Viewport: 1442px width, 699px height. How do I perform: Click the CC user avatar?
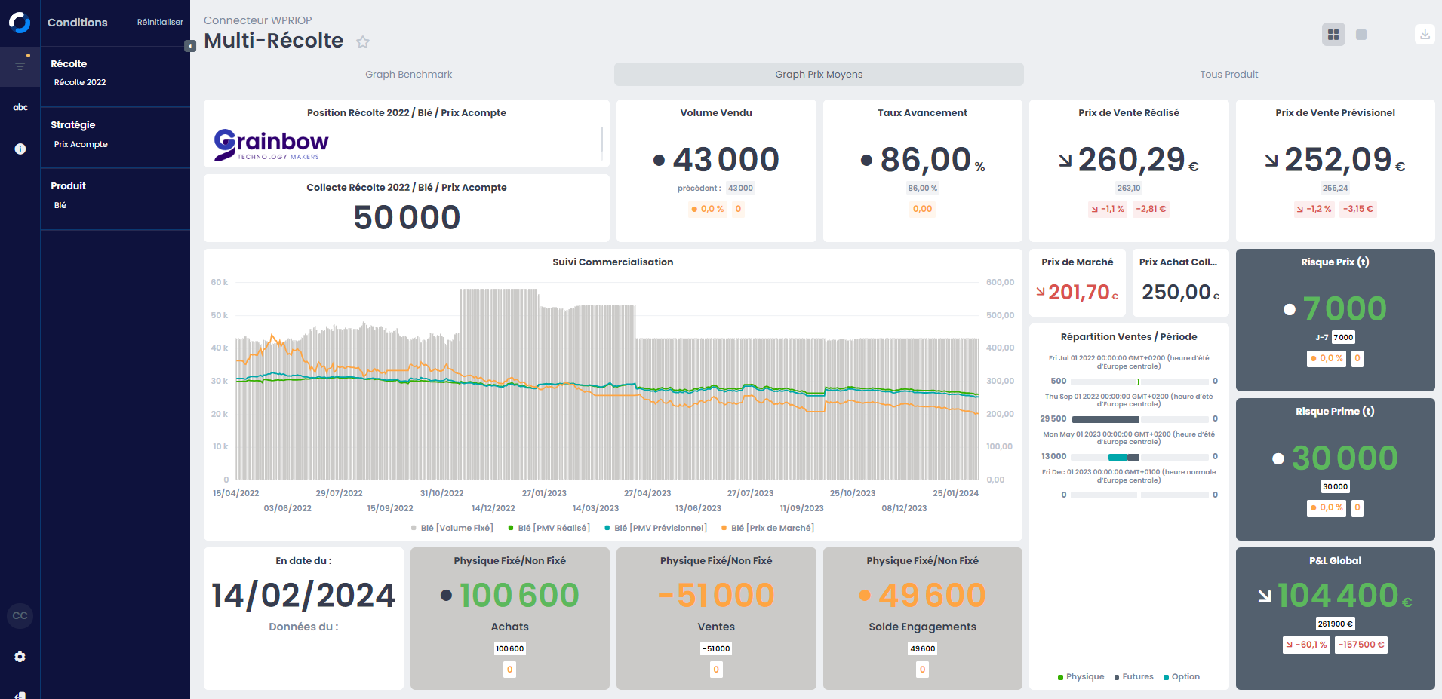20,615
